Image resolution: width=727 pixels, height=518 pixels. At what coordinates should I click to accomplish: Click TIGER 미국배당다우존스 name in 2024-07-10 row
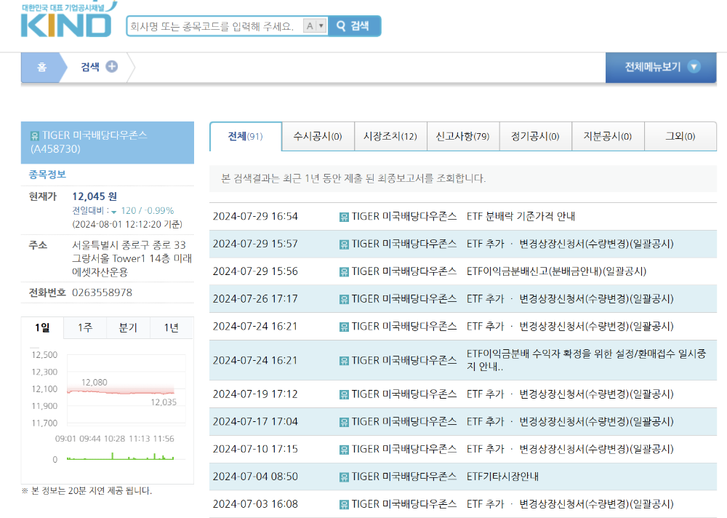point(403,450)
